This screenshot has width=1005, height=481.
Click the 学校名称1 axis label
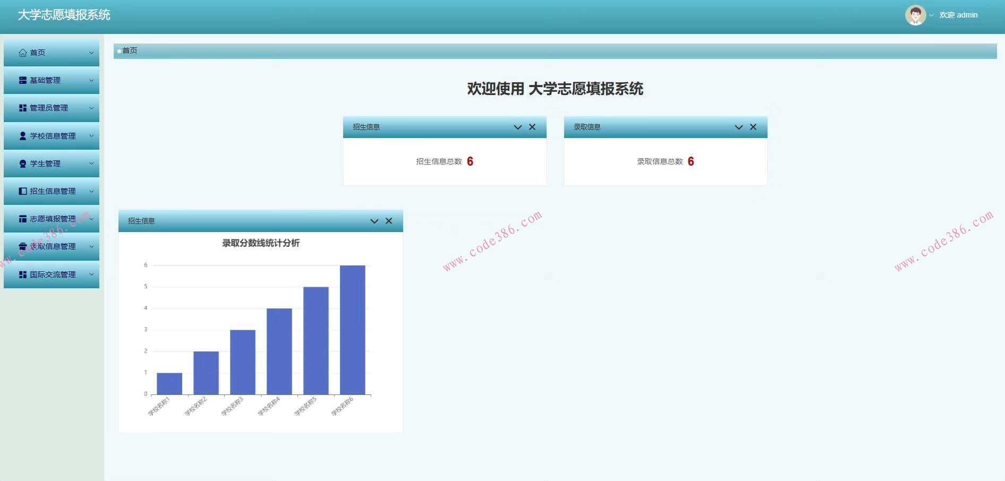(159, 406)
